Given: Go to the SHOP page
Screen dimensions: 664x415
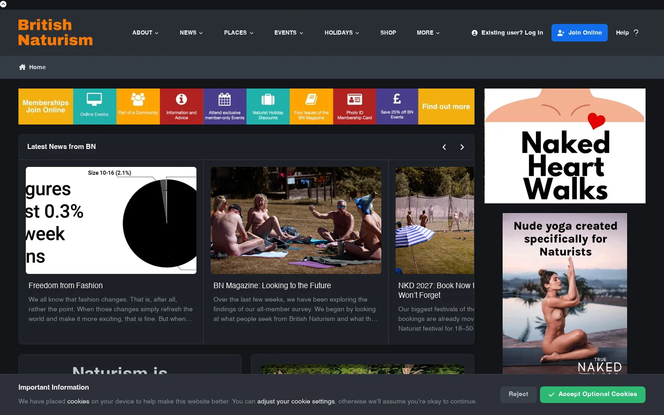Looking at the screenshot, I should tap(388, 33).
